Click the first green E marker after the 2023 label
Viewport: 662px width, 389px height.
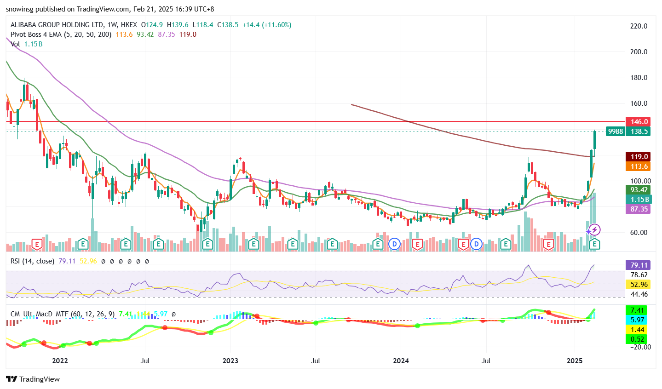click(x=253, y=244)
